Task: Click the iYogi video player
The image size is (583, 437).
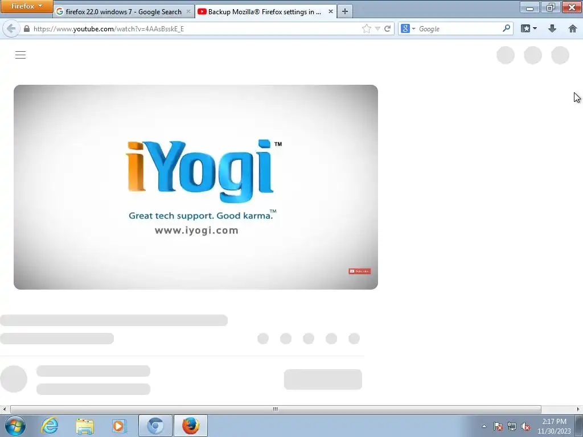Action: (196, 187)
